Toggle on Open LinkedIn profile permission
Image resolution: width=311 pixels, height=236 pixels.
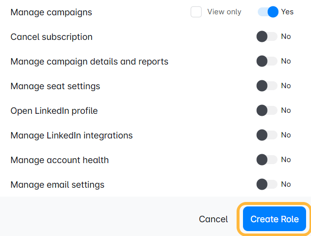coord(267,110)
